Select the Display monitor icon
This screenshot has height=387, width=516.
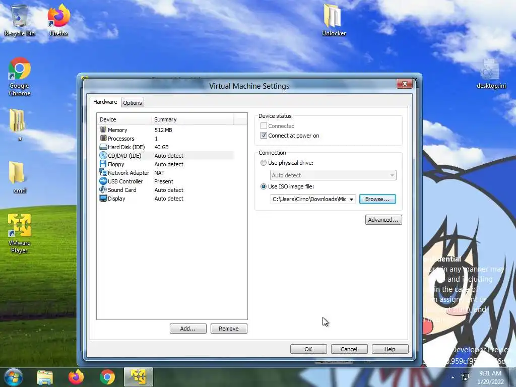[103, 199]
